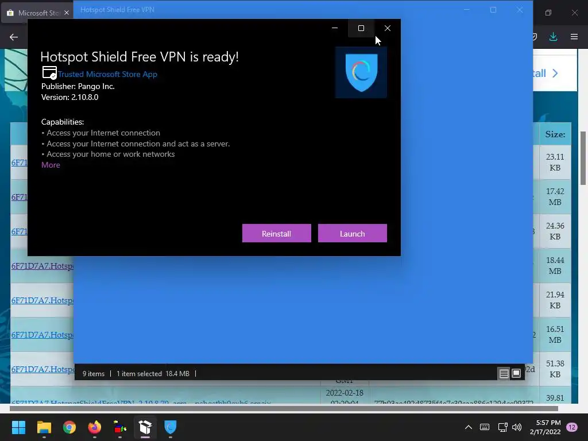
Task: Open the Trusted Microsoft Store App link
Action: pos(107,74)
